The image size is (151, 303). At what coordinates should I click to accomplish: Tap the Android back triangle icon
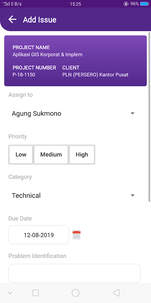pyautogui.click(x=116, y=293)
